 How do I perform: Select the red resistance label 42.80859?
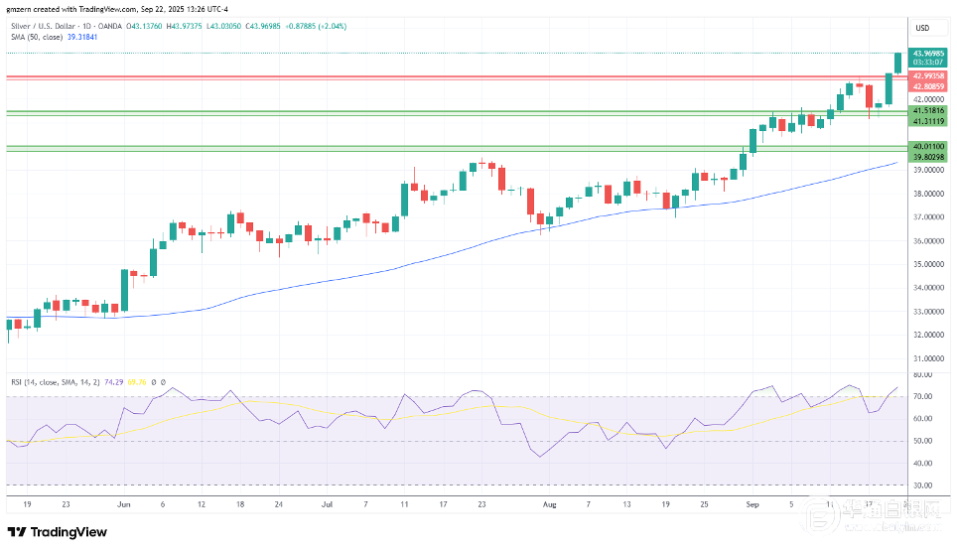click(927, 86)
